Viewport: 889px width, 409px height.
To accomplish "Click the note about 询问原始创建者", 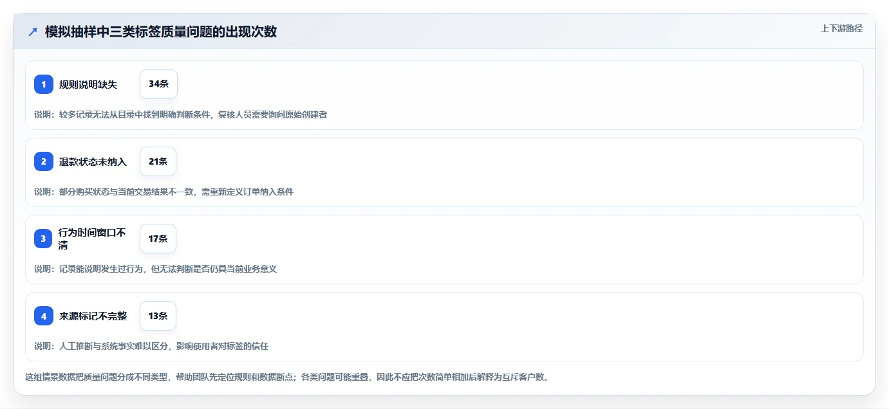I will tap(181, 114).
